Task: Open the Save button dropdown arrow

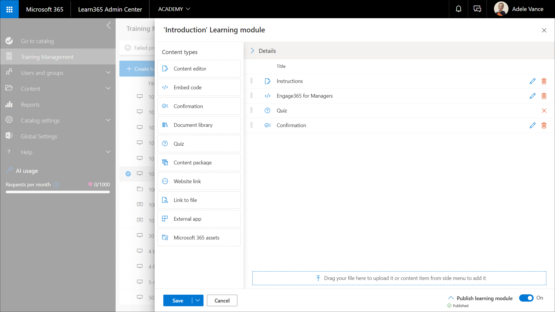Action: tap(198, 300)
